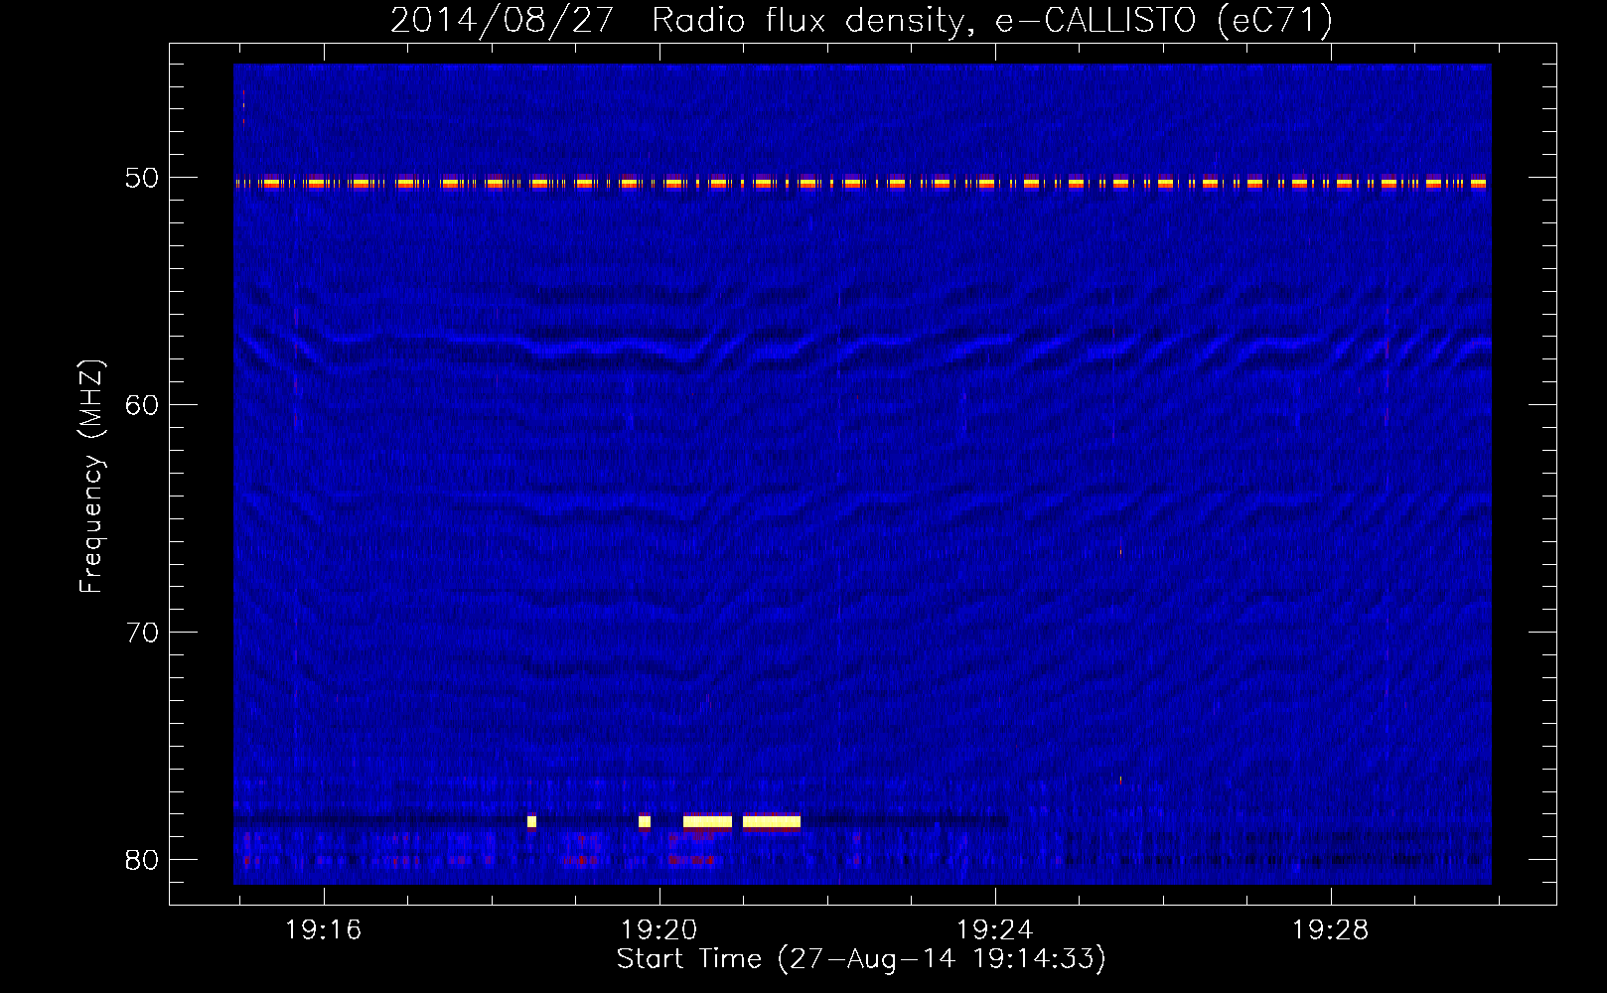This screenshot has width=1607, height=993.
Task: Click the long bright yellow burst near 78 MHz
Action: coord(772,821)
